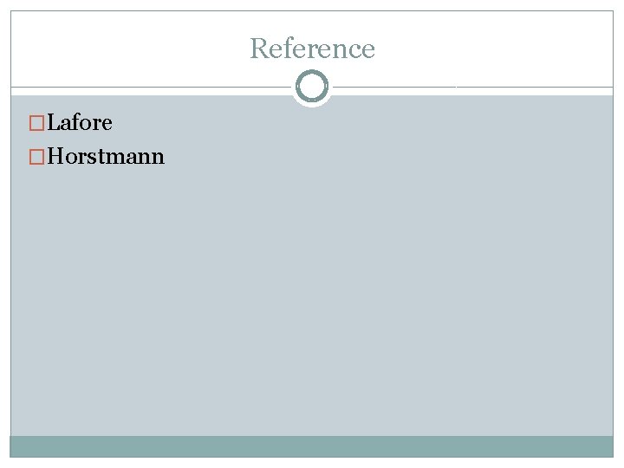The width and height of the screenshot is (624, 468).
Task: Click the bullet marker before Lafore
Action: coord(37,123)
